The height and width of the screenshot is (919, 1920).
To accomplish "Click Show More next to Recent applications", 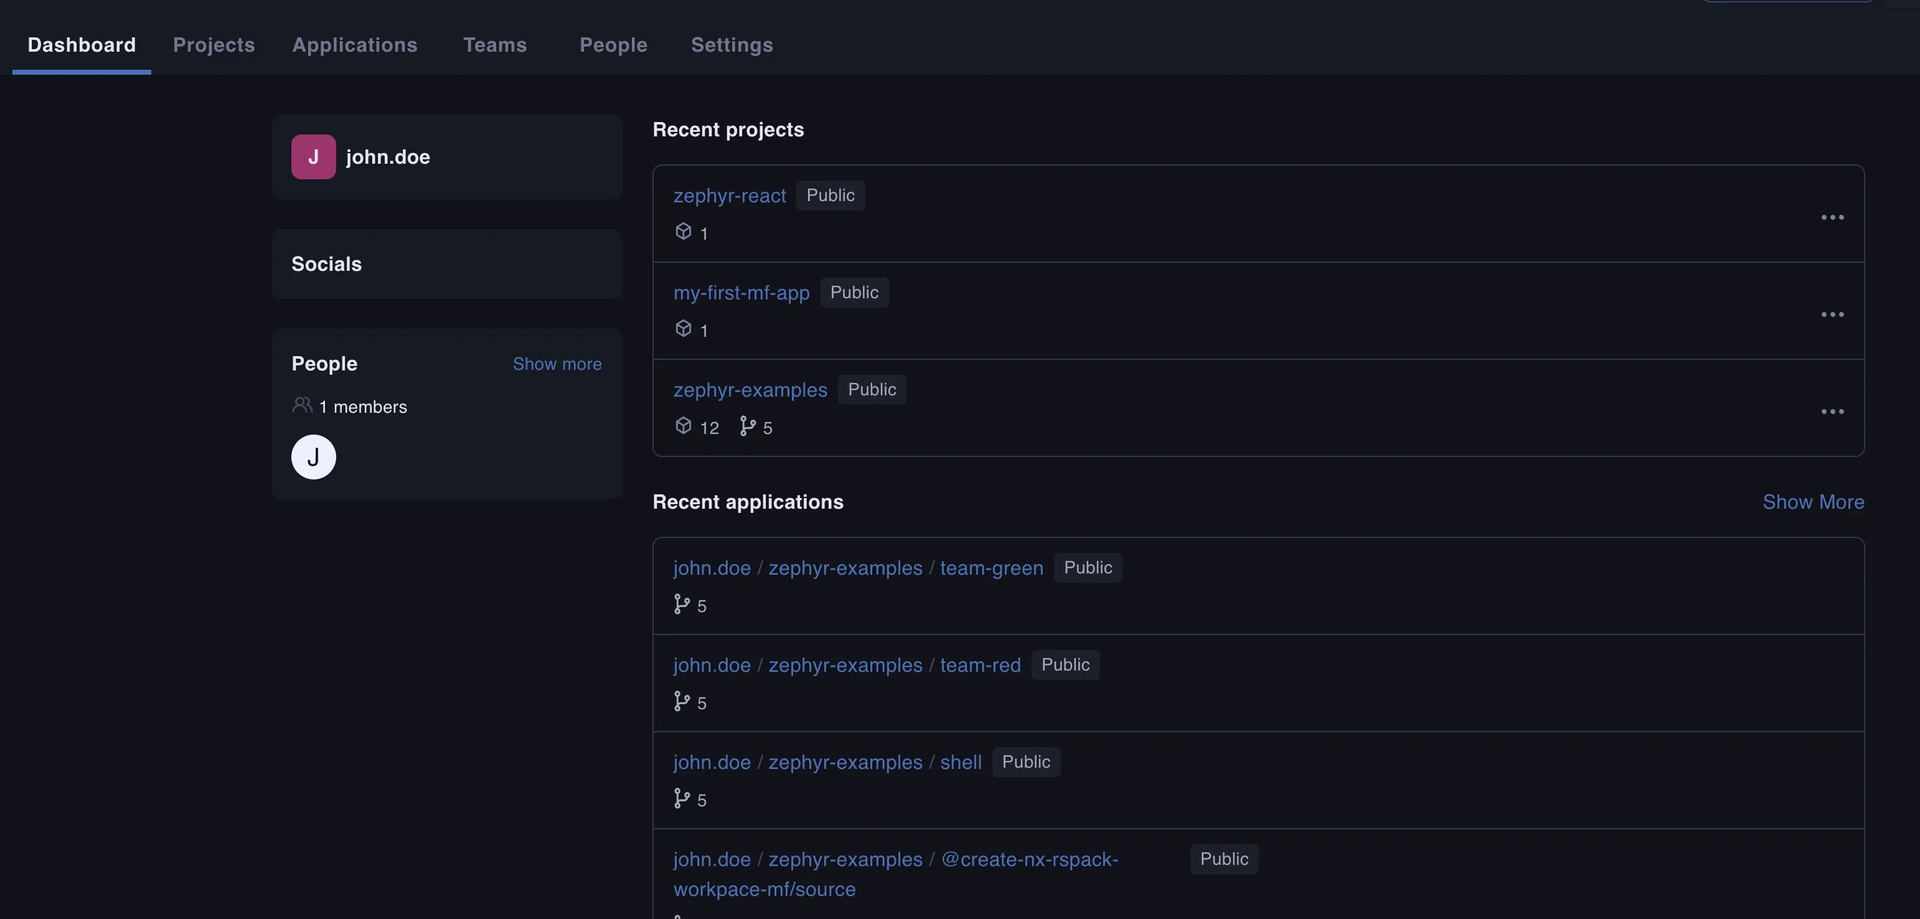I will click(x=1813, y=502).
